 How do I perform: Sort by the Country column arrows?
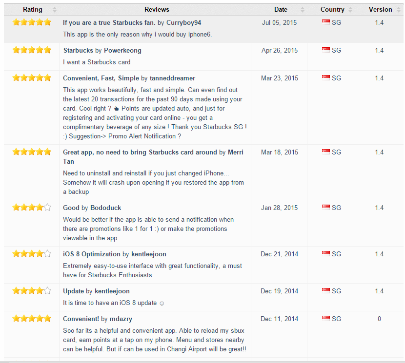[350, 10]
